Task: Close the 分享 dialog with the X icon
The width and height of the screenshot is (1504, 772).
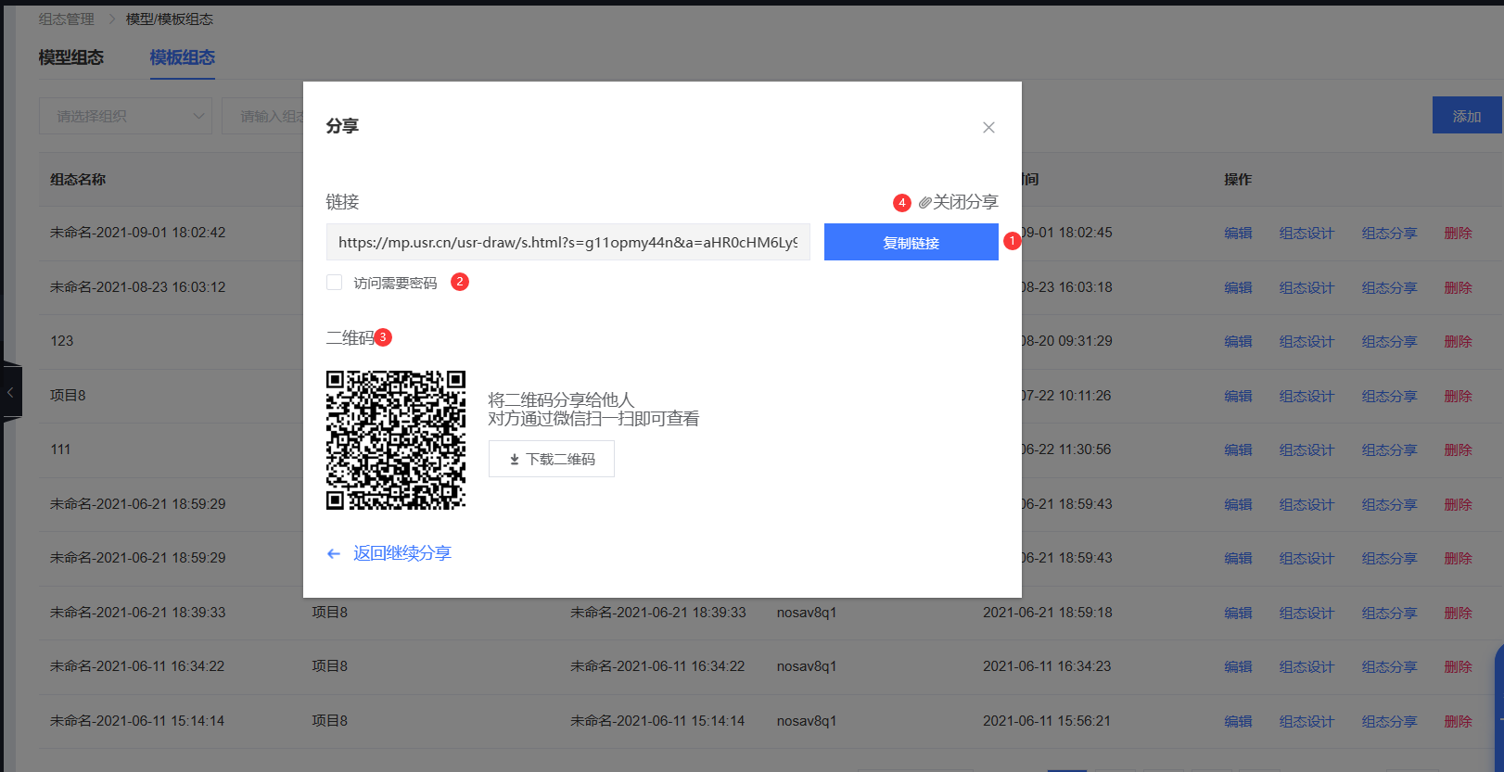Action: [x=988, y=128]
